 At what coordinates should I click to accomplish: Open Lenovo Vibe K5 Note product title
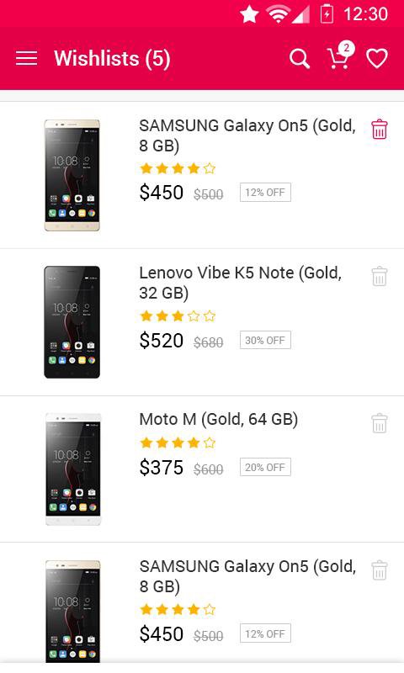(x=241, y=283)
